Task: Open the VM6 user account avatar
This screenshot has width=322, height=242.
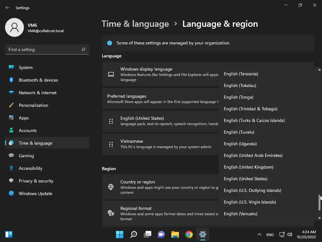Action: click(x=14, y=27)
